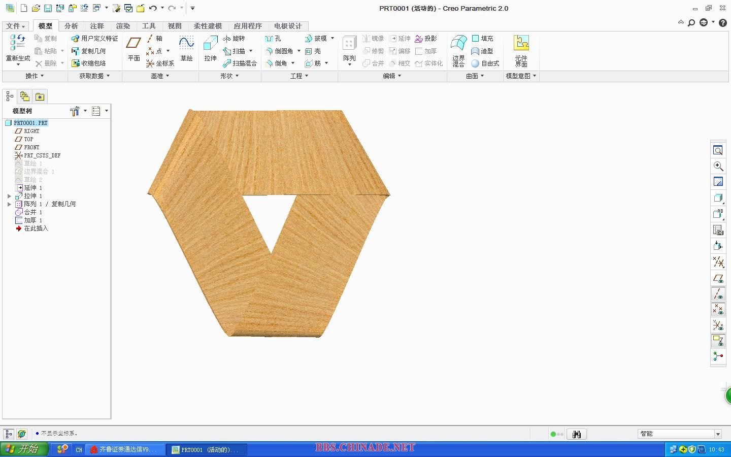Switch to the 分析 (Analysis) ribbon tab
This screenshot has height=457, width=731.
coord(71,26)
